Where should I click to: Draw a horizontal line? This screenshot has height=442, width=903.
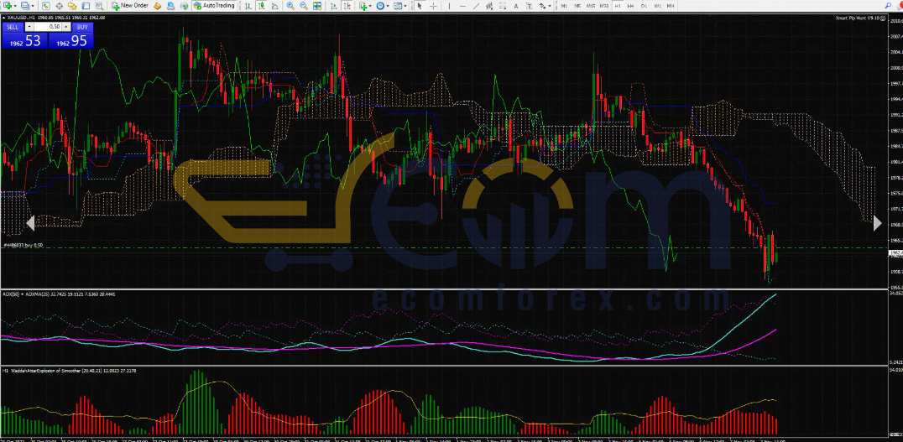point(462,6)
